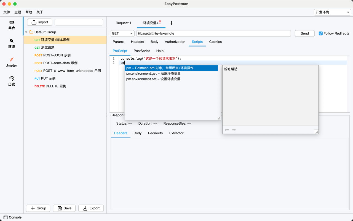
Task: Click the resize grip of the autocomplete list
Action: pos(219,118)
